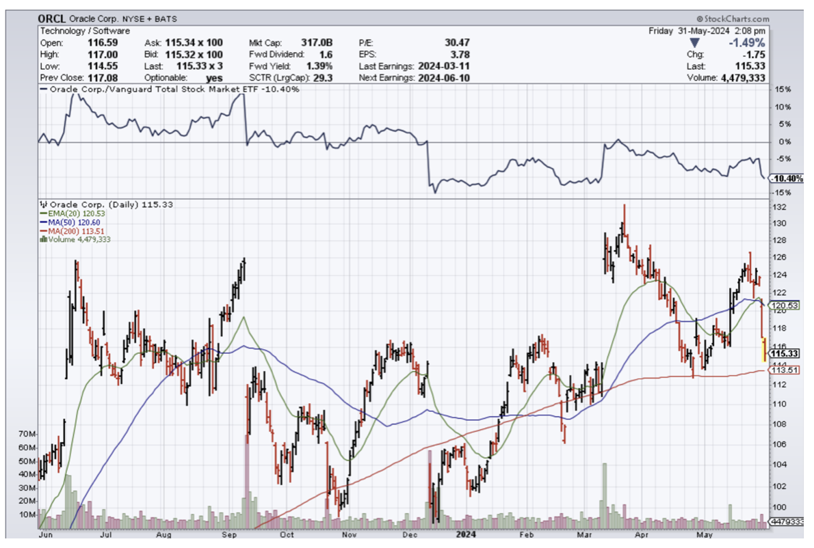
Task: Click the blue MA(50) legend line marker
Action: (44, 222)
